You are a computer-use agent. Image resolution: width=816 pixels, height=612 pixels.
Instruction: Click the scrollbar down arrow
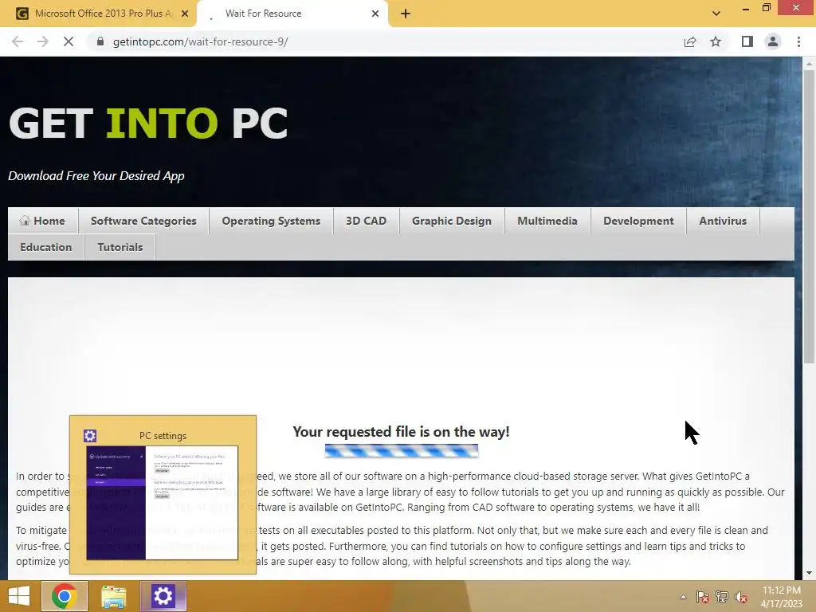pyautogui.click(x=809, y=573)
